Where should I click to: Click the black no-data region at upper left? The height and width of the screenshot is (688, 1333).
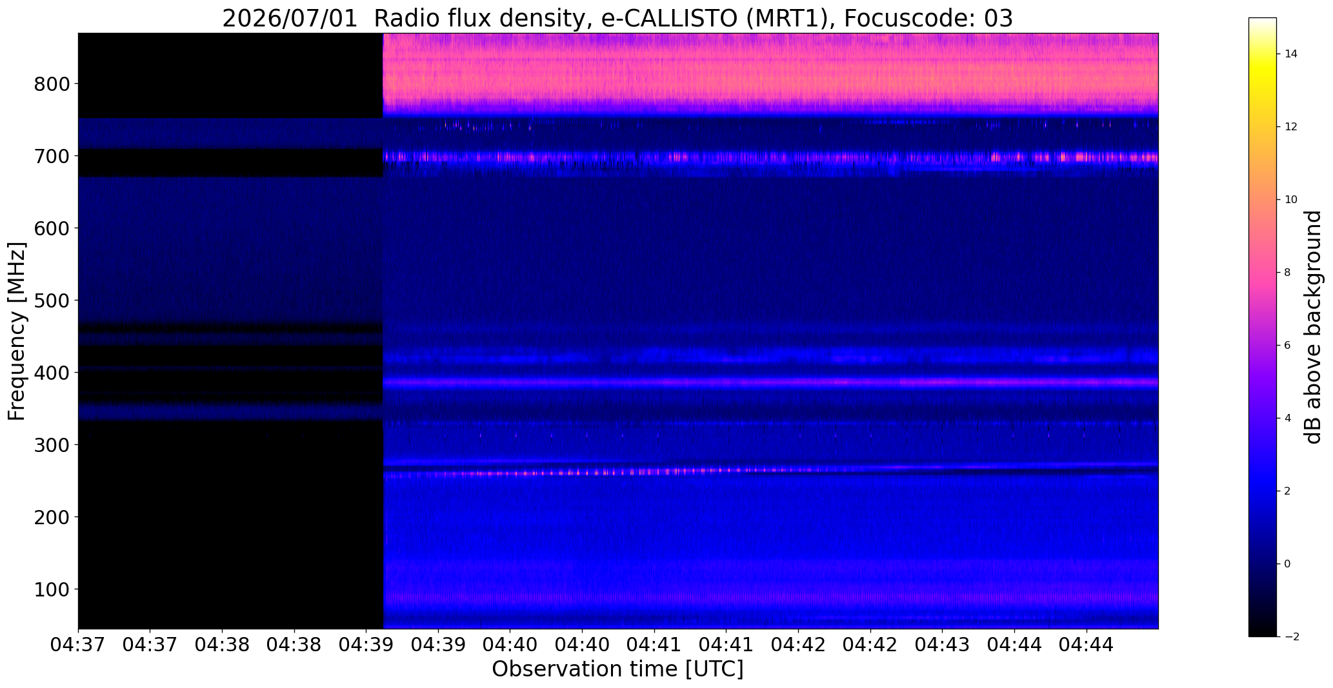(230, 75)
